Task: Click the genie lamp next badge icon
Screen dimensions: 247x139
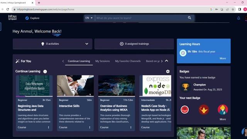Action: [x=204, y=110]
